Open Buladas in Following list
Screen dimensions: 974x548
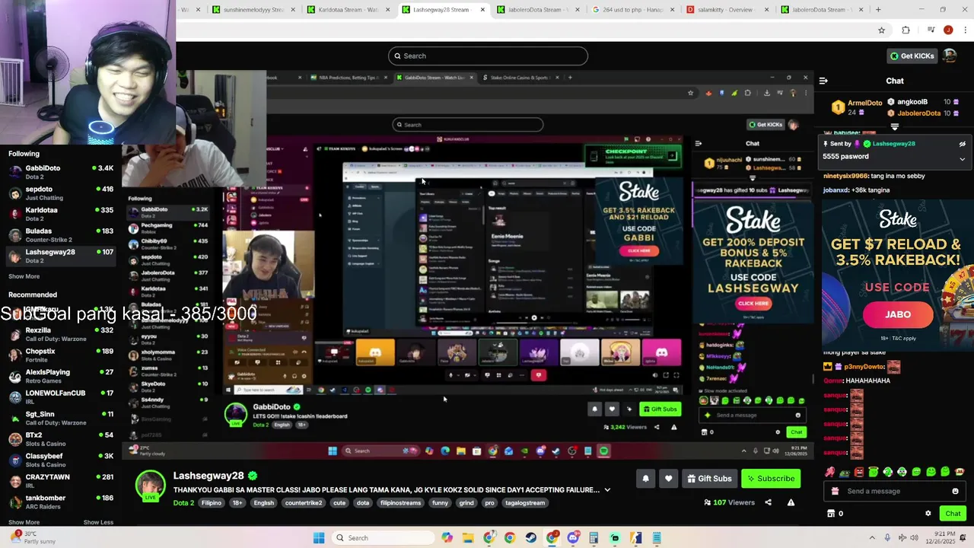(x=60, y=235)
